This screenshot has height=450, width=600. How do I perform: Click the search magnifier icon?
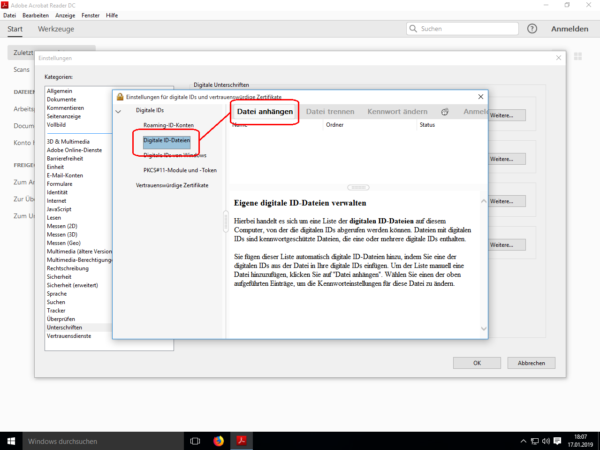pos(413,29)
